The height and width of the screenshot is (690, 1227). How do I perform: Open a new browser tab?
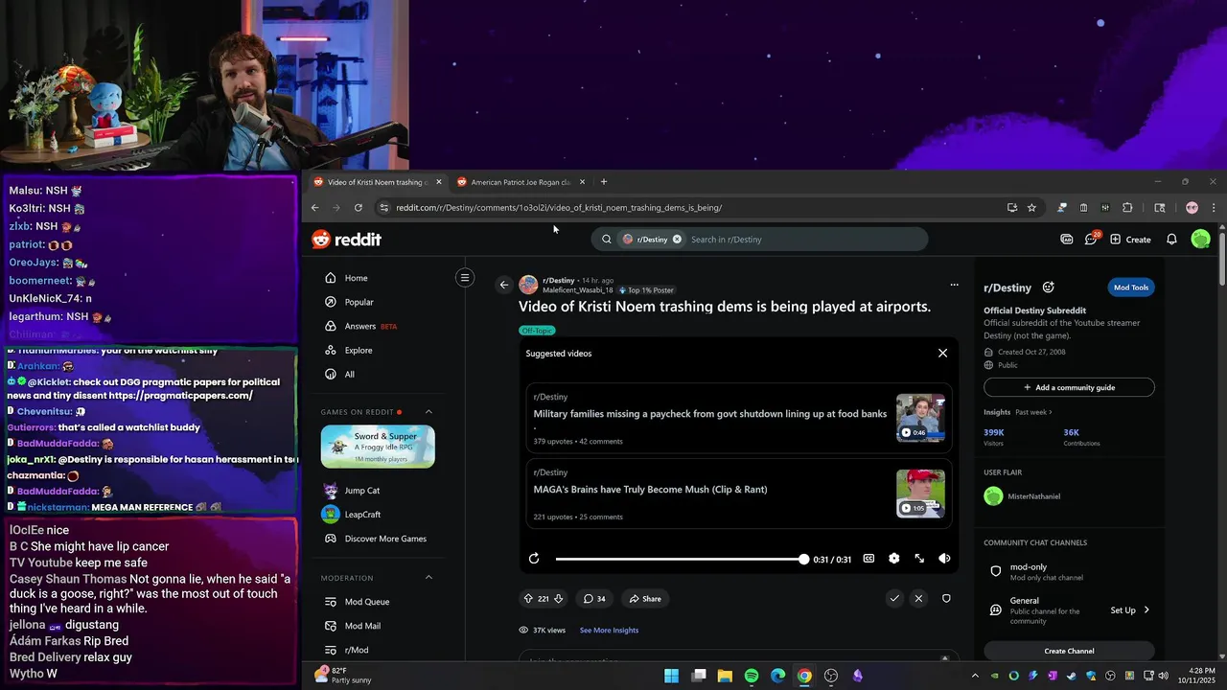tap(603, 182)
